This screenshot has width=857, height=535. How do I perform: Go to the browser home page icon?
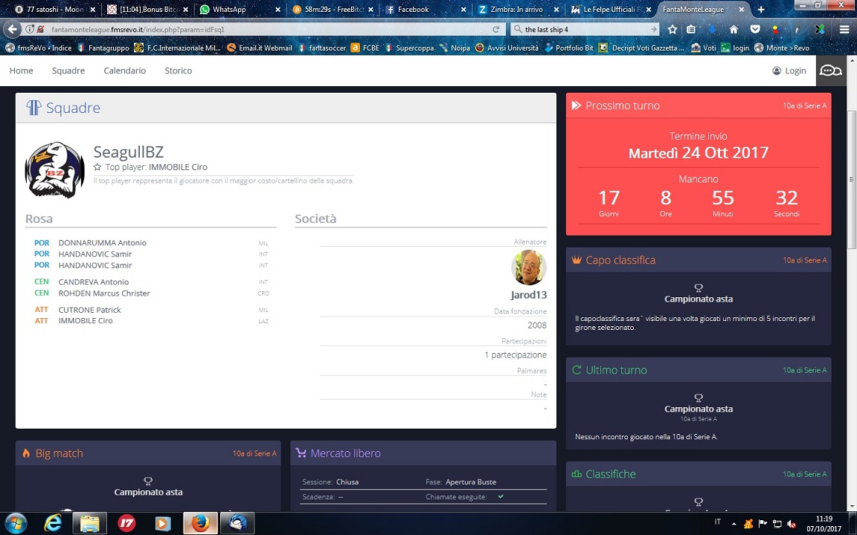point(734,30)
